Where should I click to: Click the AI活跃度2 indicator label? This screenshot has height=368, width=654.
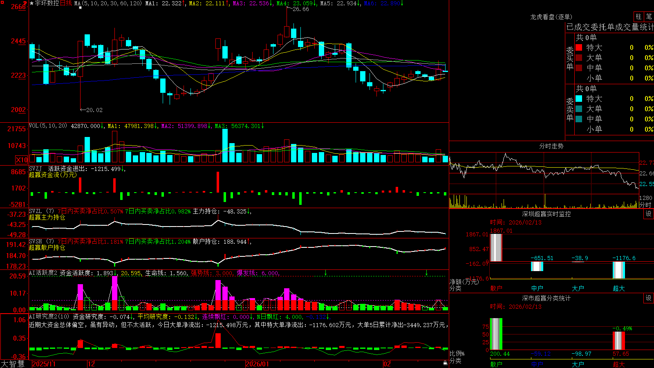coord(43,273)
